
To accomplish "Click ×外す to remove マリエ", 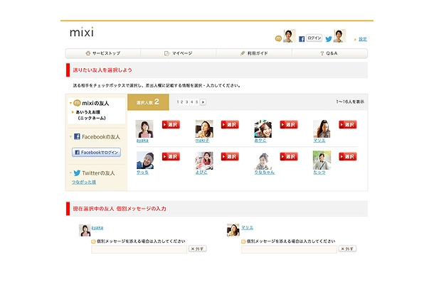I will click(x=347, y=248).
